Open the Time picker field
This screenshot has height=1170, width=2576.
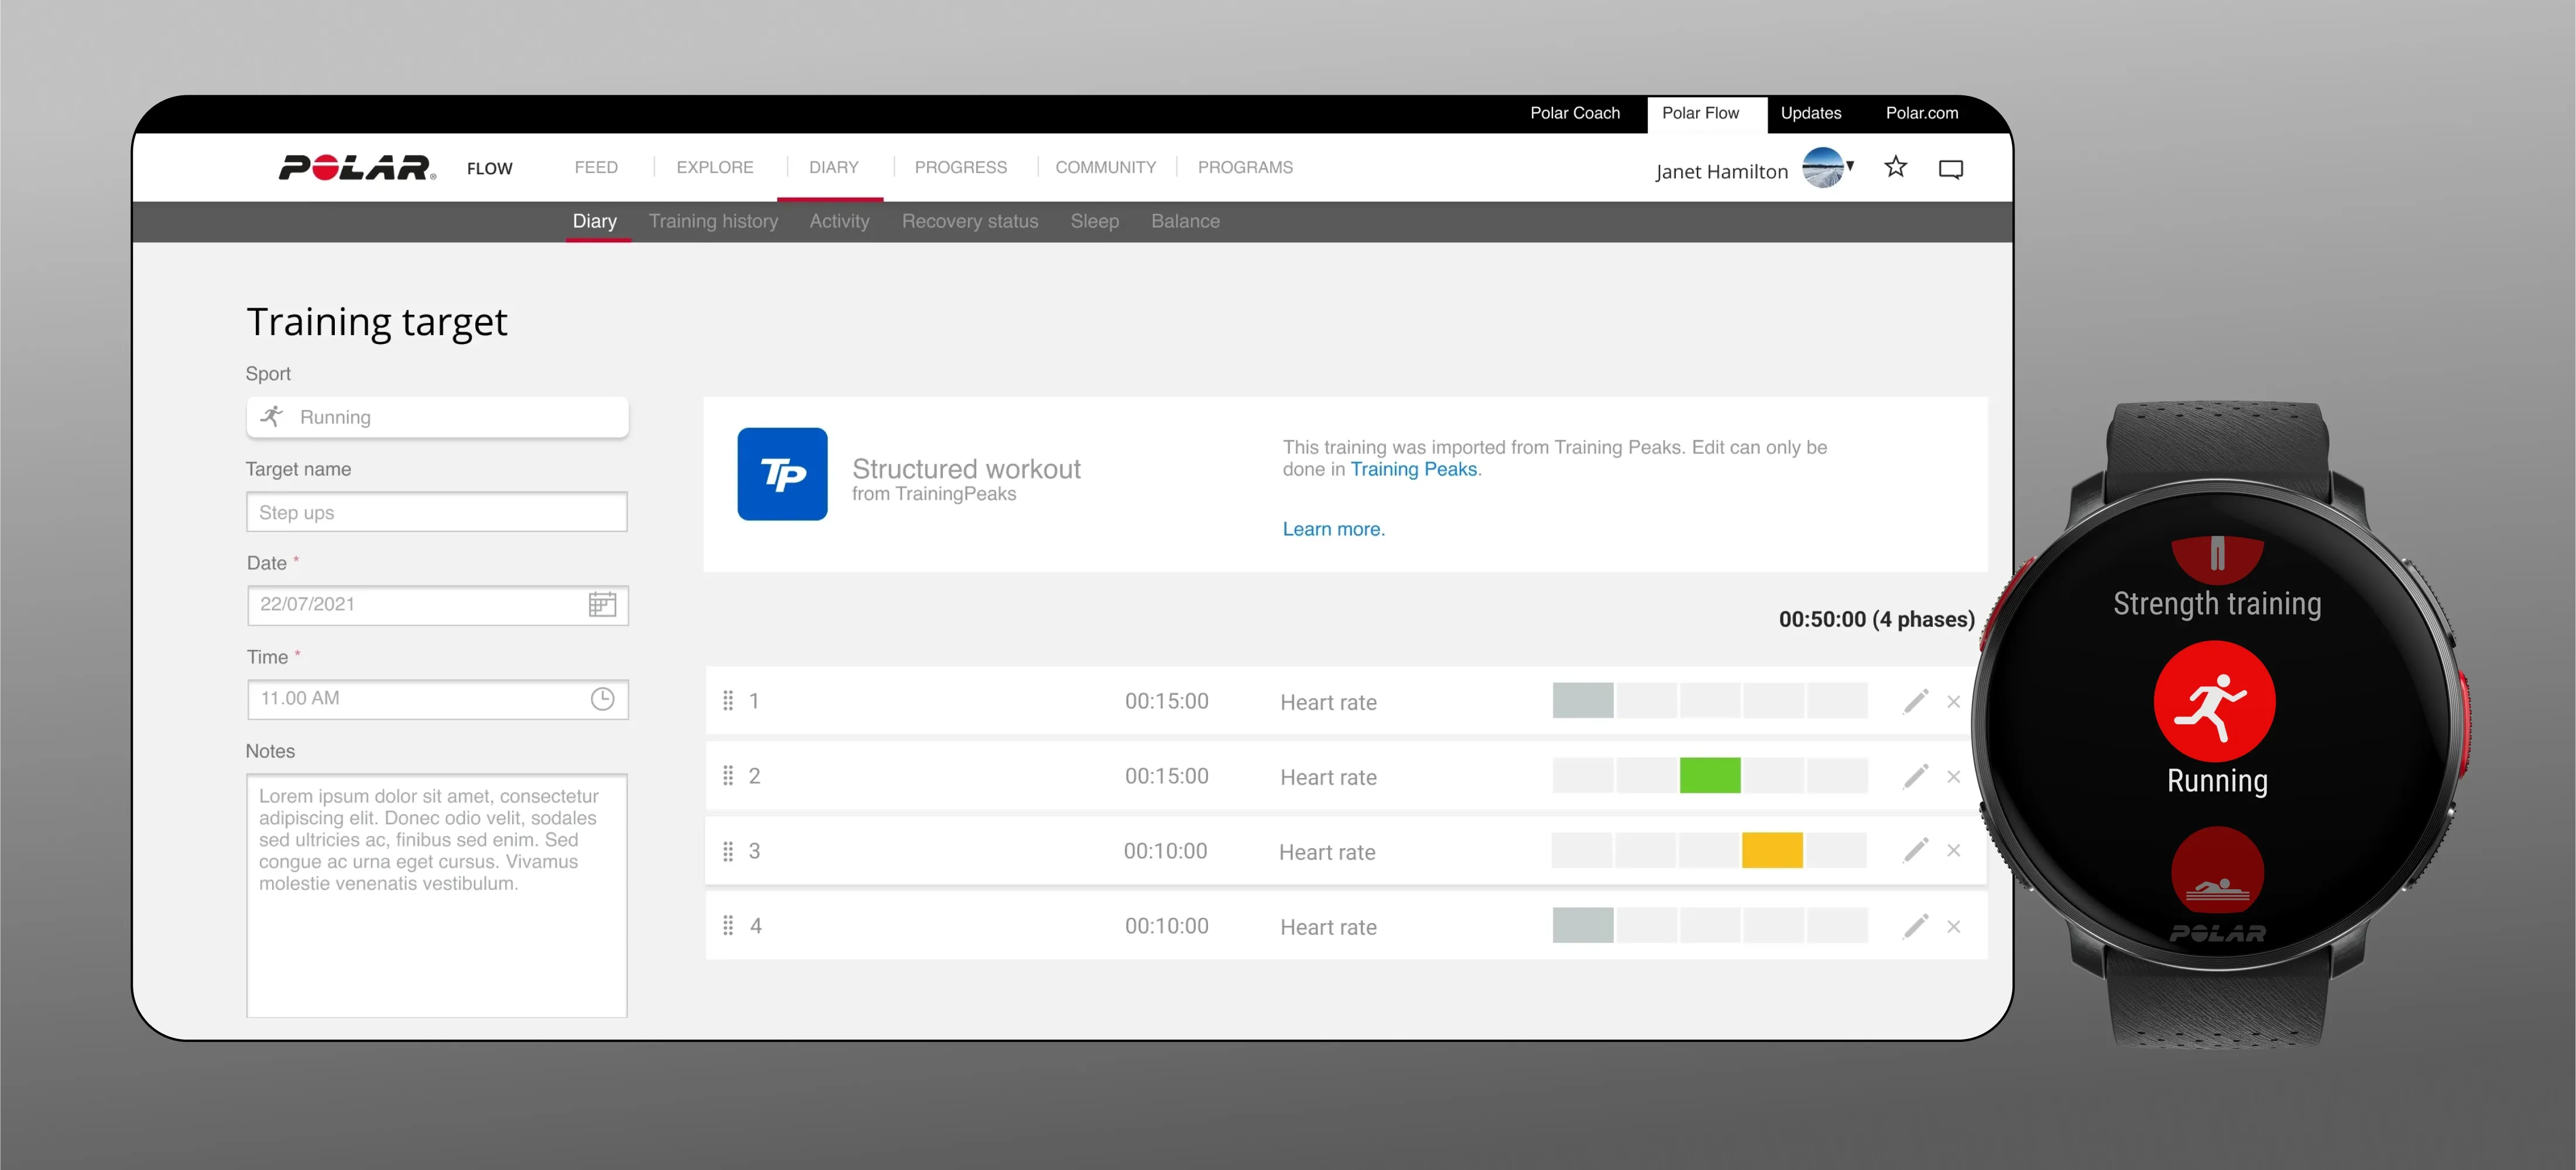coord(420,700)
